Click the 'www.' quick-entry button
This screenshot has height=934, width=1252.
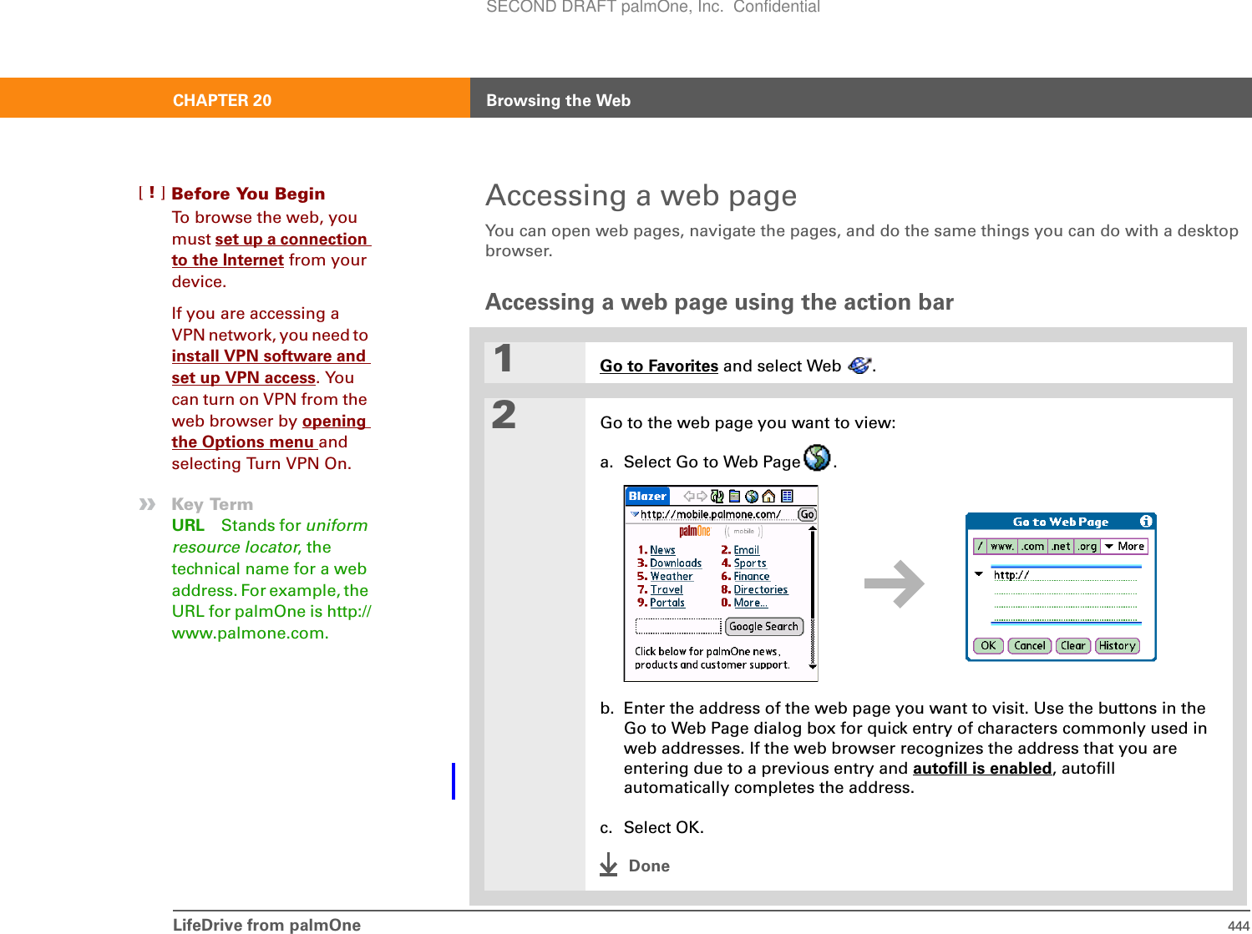(1003, 546)
